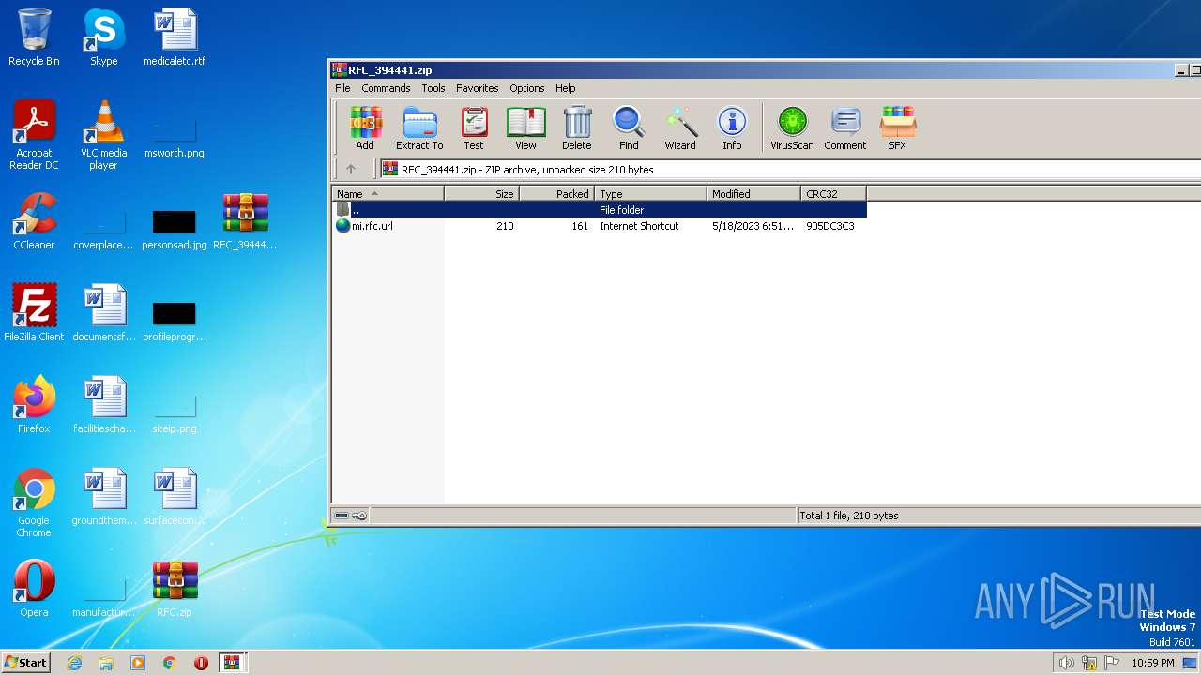Click the Extract To toolbar icon
The height and width of the screenshot is (675, 1201).
(x=419, y=128)
